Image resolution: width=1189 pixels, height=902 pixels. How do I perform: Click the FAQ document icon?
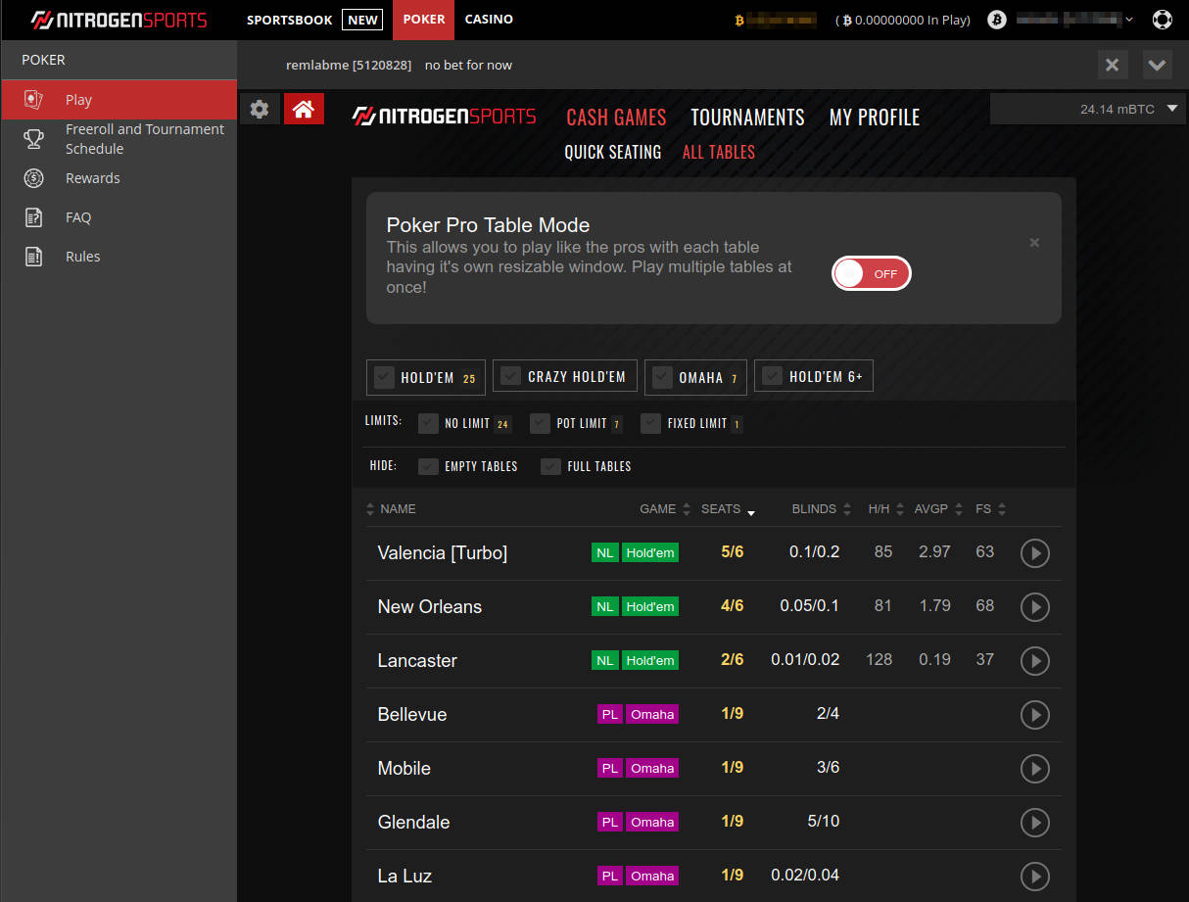[33, 217]
